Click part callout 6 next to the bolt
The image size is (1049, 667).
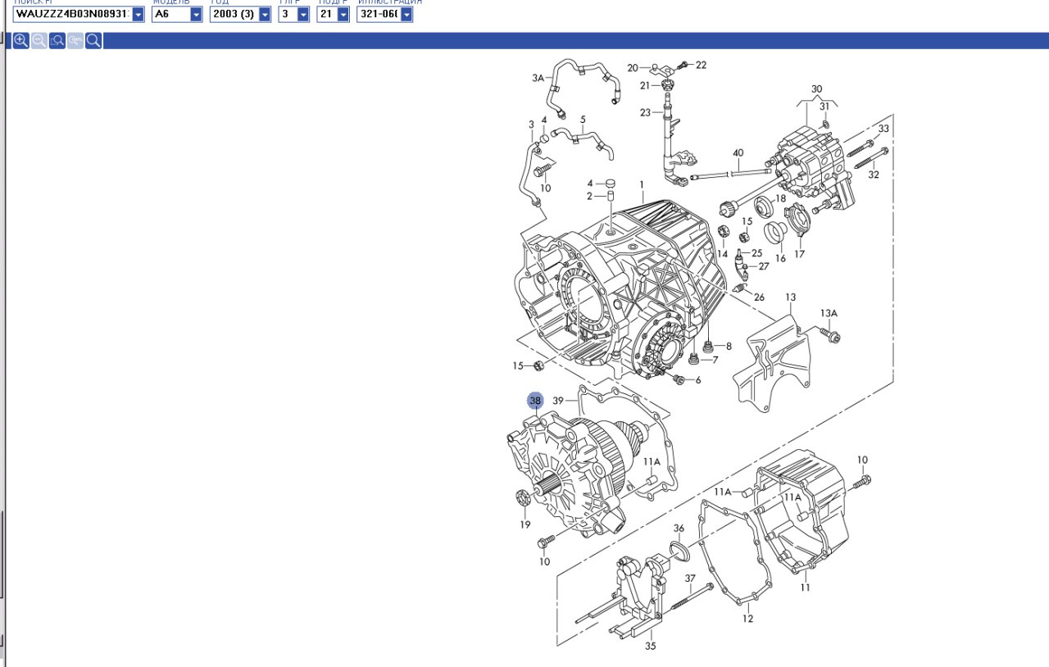(x=697, y=380)
